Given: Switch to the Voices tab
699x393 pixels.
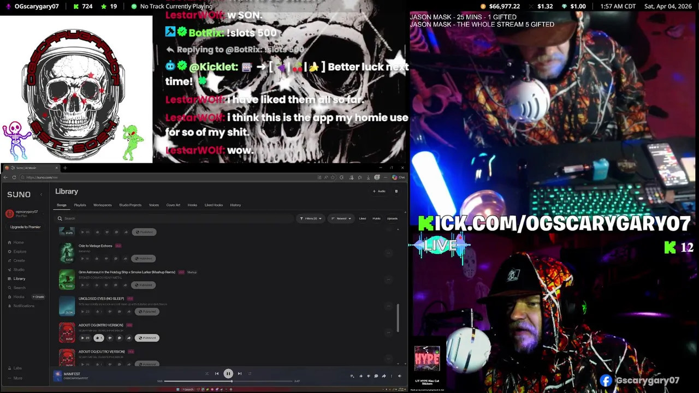Looking at the screenshot, I should click(x=154, y=205).
